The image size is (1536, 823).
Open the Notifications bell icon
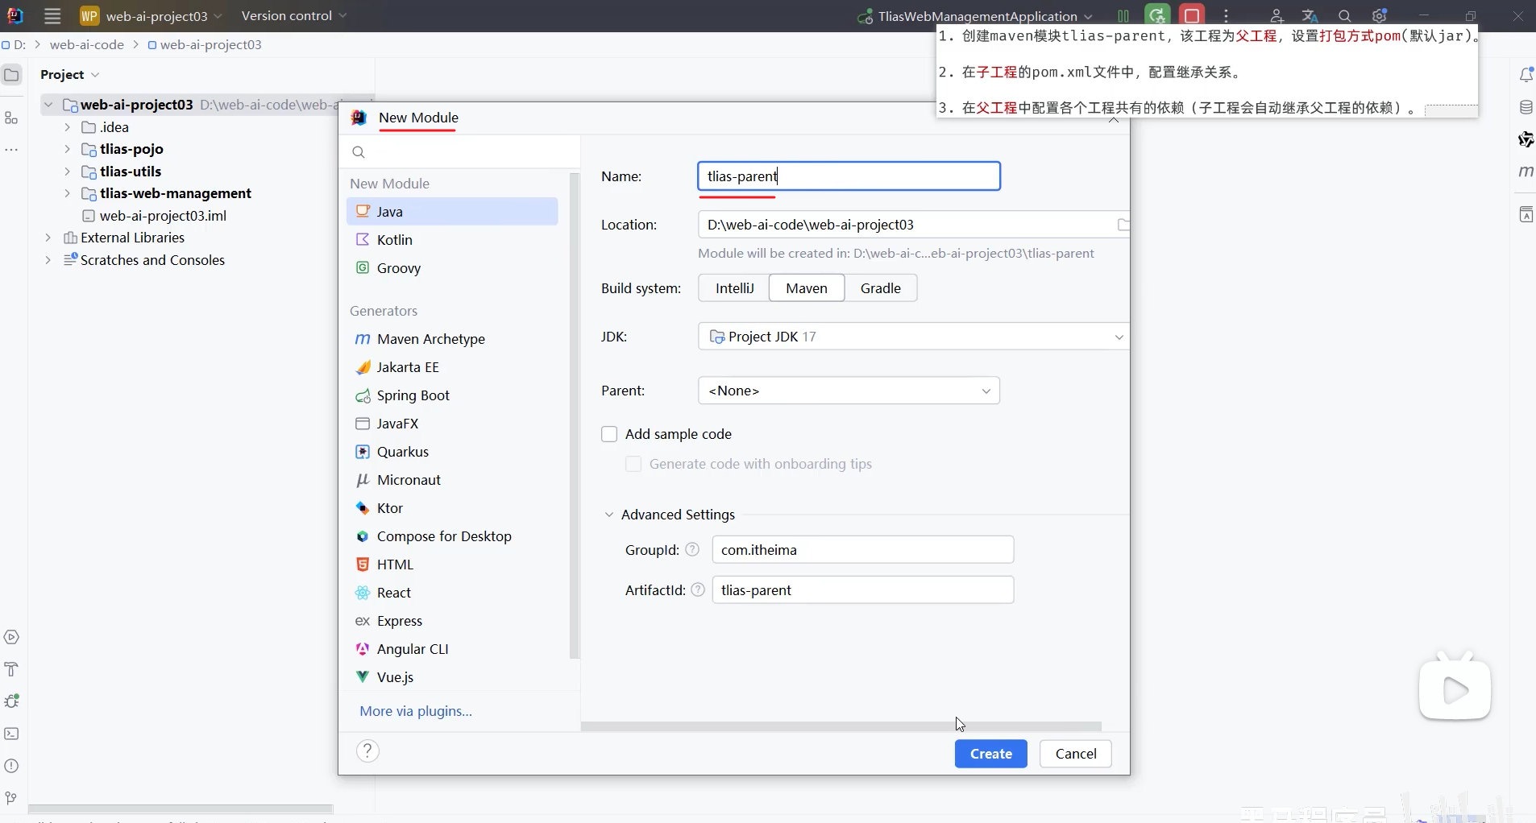coord(1526,75)
